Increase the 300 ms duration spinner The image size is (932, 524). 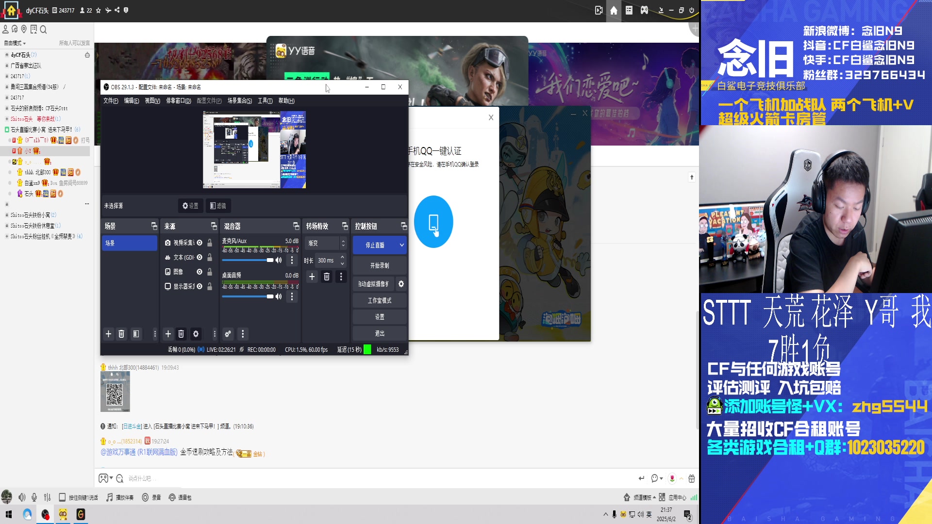click(x=343, y=257)
